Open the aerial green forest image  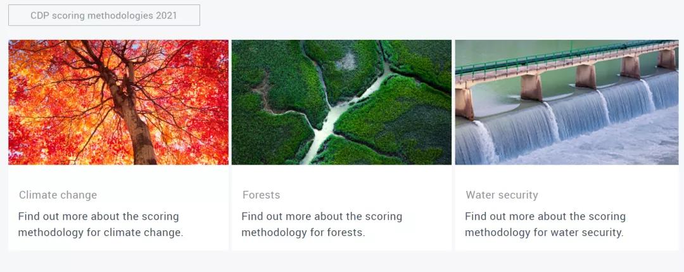pyautogui.click(x=341, y=102)
